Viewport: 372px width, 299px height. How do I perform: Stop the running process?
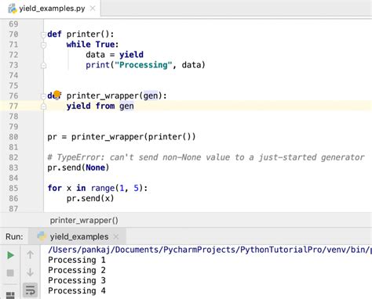10,273
